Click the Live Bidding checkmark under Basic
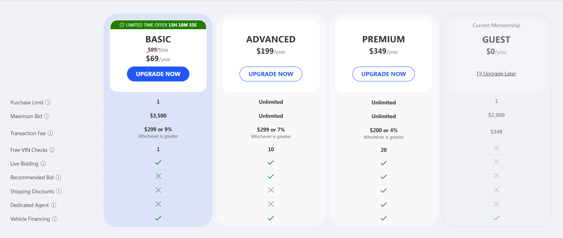This screenshot has width=563, height=238. pos(158,163)
